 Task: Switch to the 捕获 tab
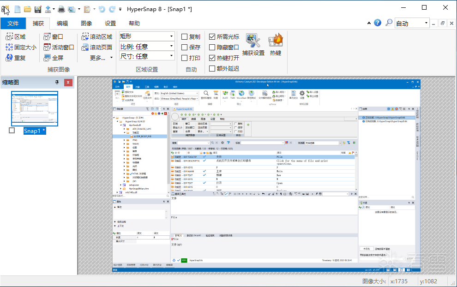(x=38, y=24)
